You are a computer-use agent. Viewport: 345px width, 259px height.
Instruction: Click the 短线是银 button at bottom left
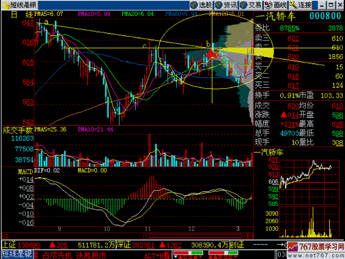coord(17,254)
